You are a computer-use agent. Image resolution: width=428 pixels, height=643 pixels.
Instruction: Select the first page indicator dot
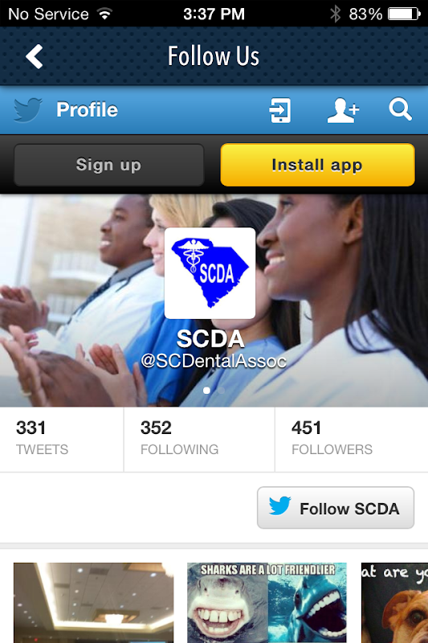[207, 391]
